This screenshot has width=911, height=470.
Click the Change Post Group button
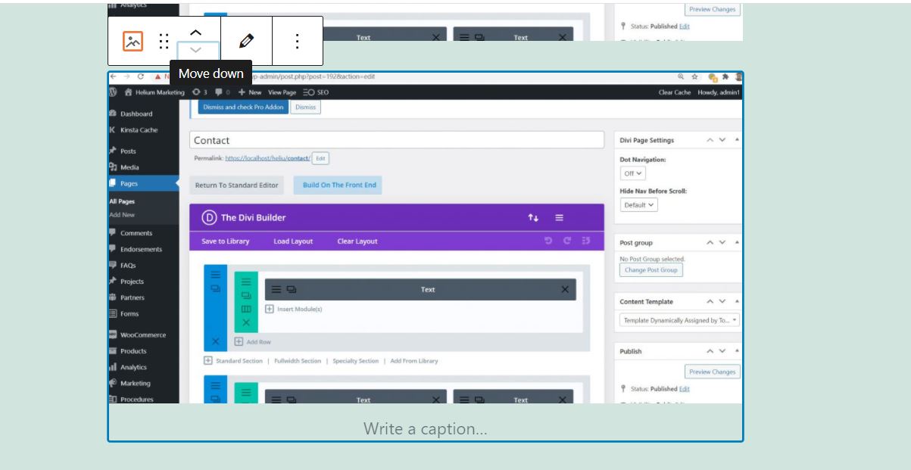(x=650, y=269)
